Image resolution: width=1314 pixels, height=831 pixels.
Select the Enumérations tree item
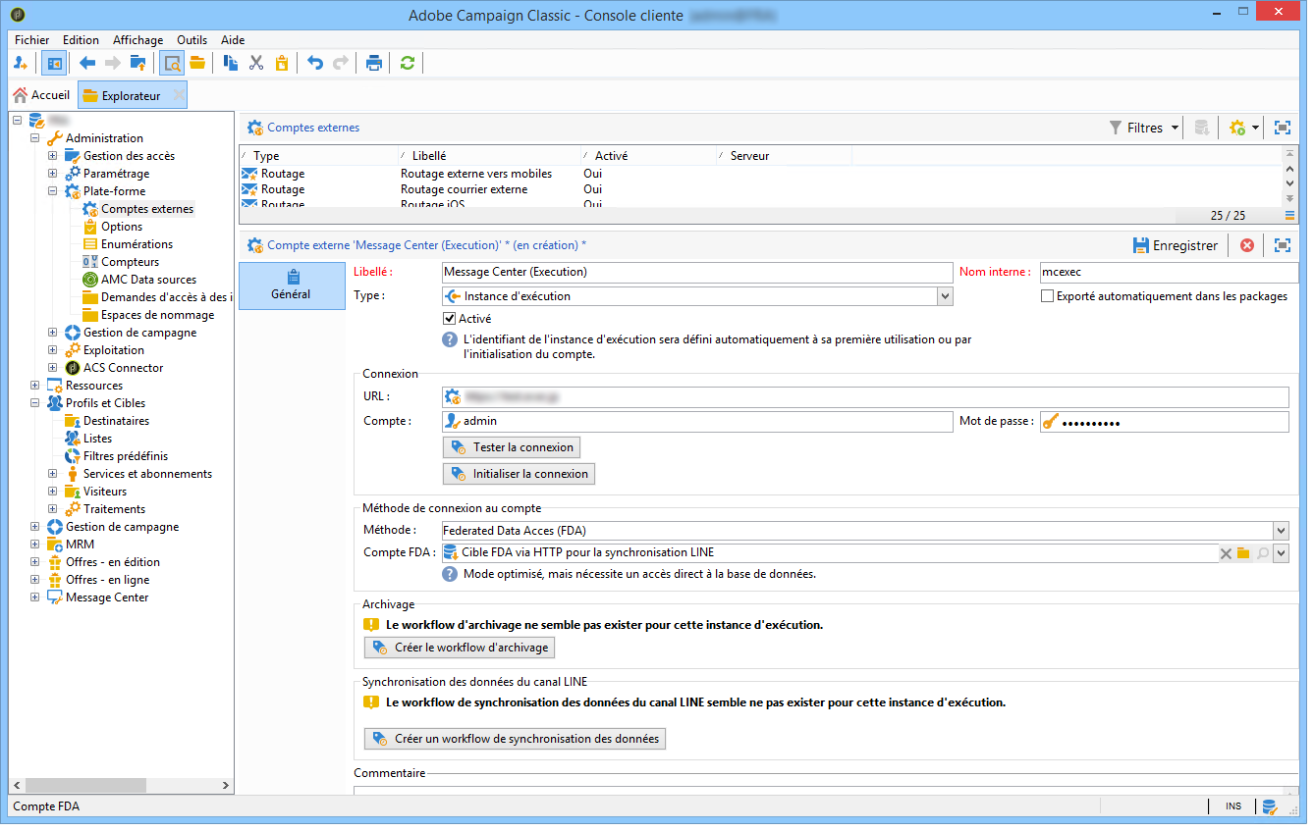[x=137, y=244]
